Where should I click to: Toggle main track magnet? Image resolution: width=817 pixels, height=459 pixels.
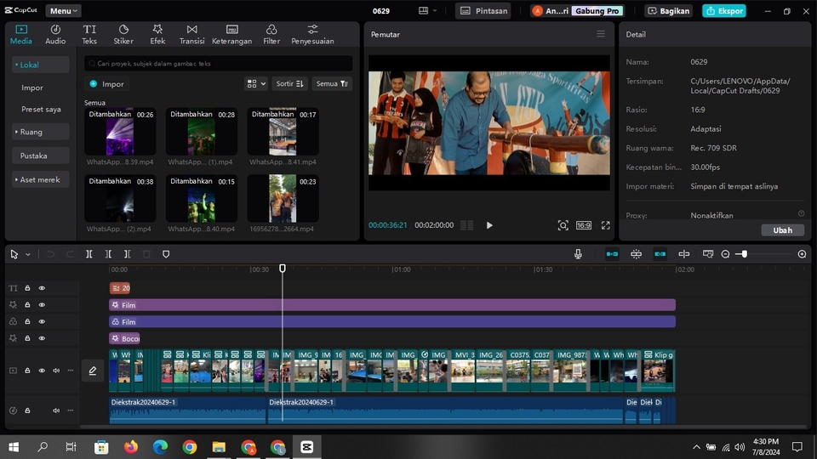(612, 254)
